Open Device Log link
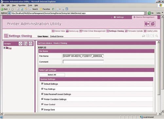The image size is (164, 119). click(x=72, y=31)
